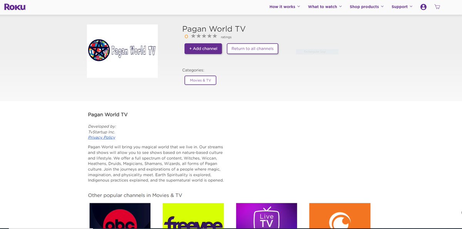Open the ABC channel tile

pos(120,216)
